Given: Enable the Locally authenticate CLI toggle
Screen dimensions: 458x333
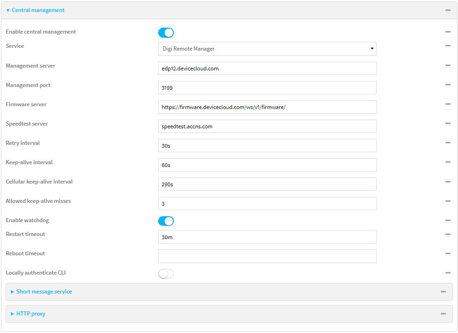Looking at the screenshot, I should 166,273.
